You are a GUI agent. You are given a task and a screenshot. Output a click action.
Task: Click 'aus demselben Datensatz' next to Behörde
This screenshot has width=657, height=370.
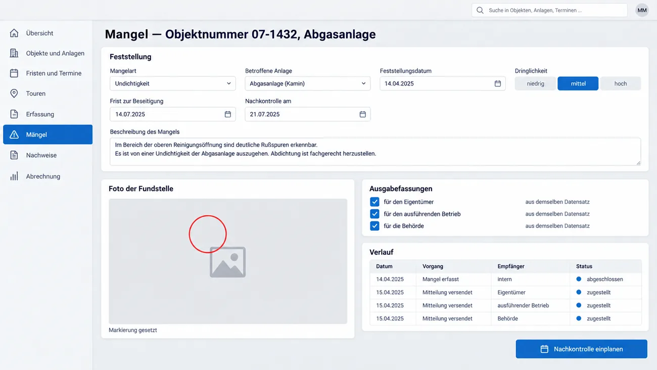[x=557, y=226]
